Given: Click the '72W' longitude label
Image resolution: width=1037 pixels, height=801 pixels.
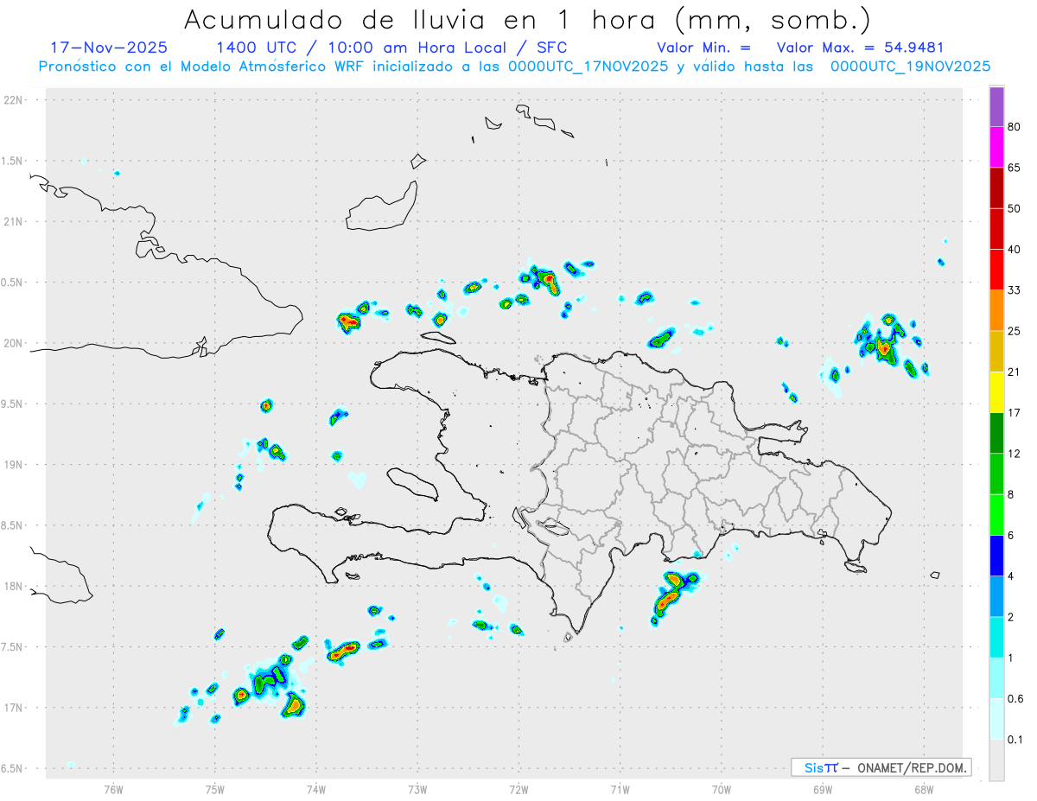Looking at the screenshot, I should tap(518, 789).
